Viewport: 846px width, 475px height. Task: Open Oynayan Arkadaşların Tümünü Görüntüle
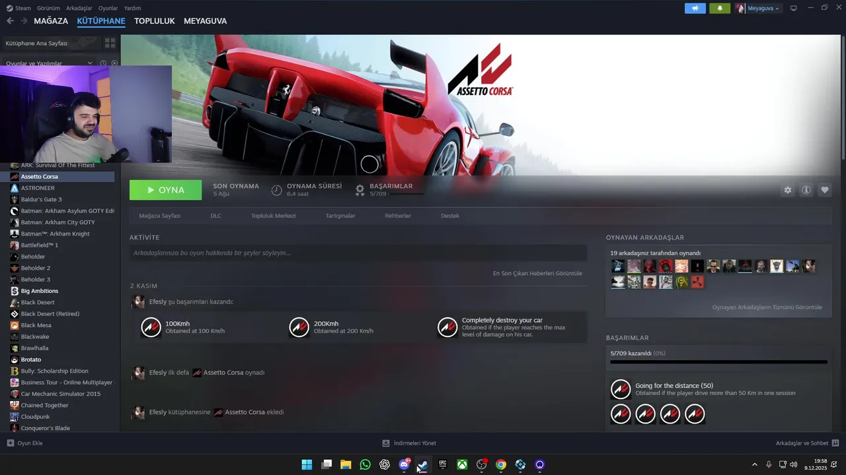[x=767, y=307]
